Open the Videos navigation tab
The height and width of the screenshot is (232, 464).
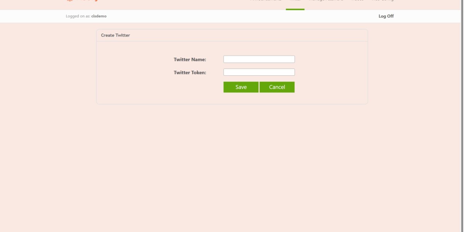tap(357, 1)
